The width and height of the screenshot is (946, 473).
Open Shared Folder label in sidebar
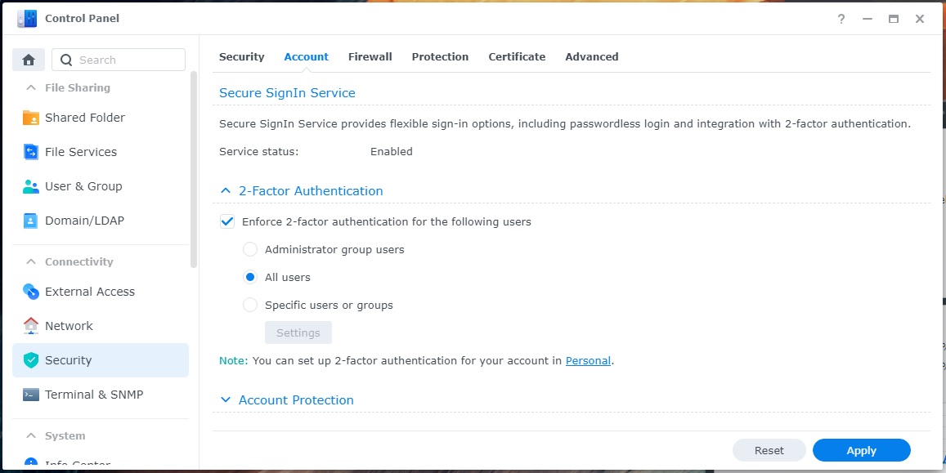click(x=85, y=118)
